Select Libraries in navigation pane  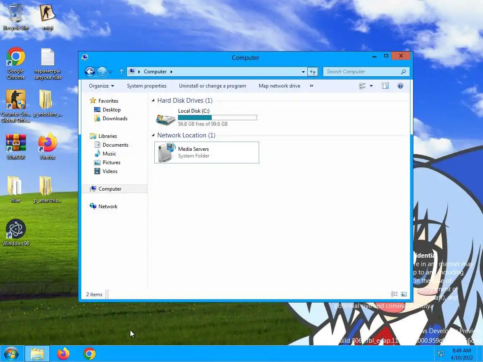pyautogui.click(x=107, y=136)
